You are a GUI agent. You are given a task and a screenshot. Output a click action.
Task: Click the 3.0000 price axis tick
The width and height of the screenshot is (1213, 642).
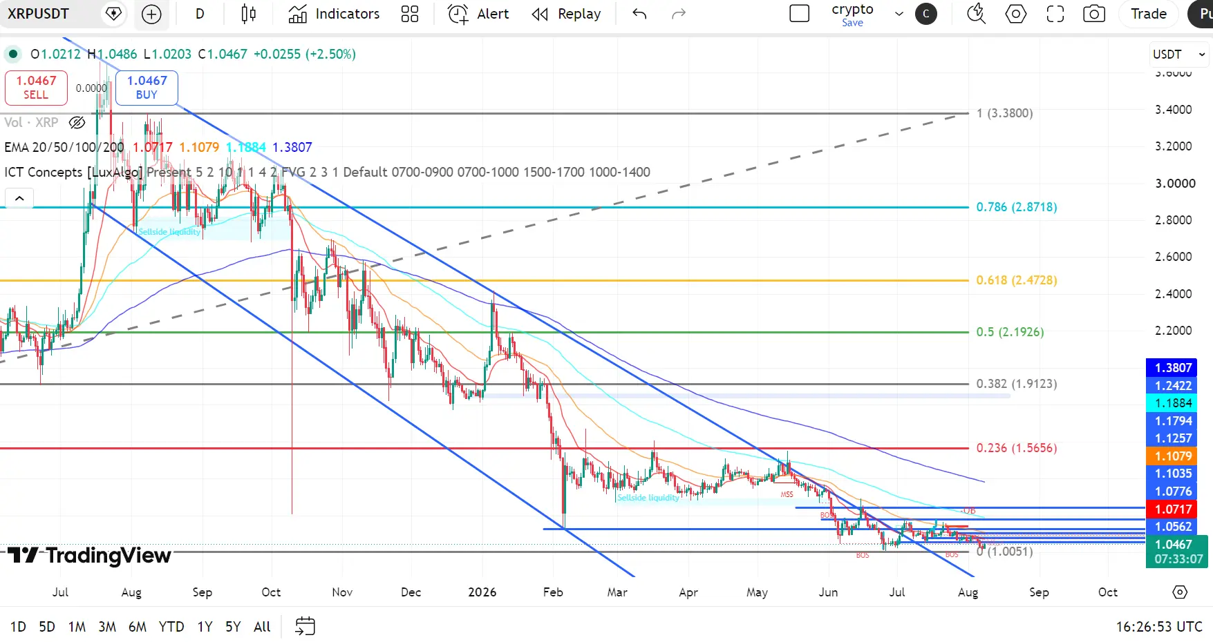point(1175,184)
